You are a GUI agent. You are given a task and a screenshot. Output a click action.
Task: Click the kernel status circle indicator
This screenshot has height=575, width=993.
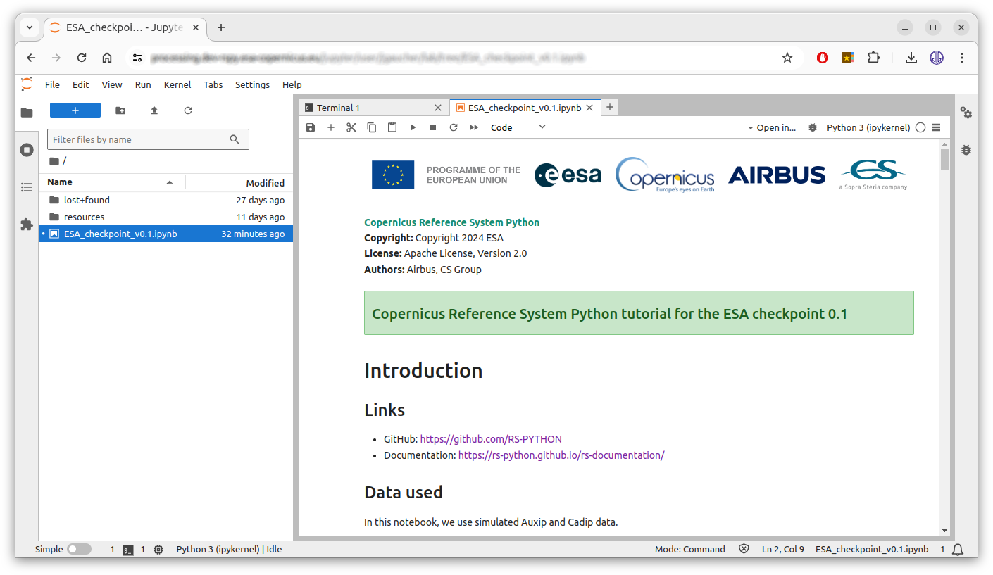click(920, 127)
